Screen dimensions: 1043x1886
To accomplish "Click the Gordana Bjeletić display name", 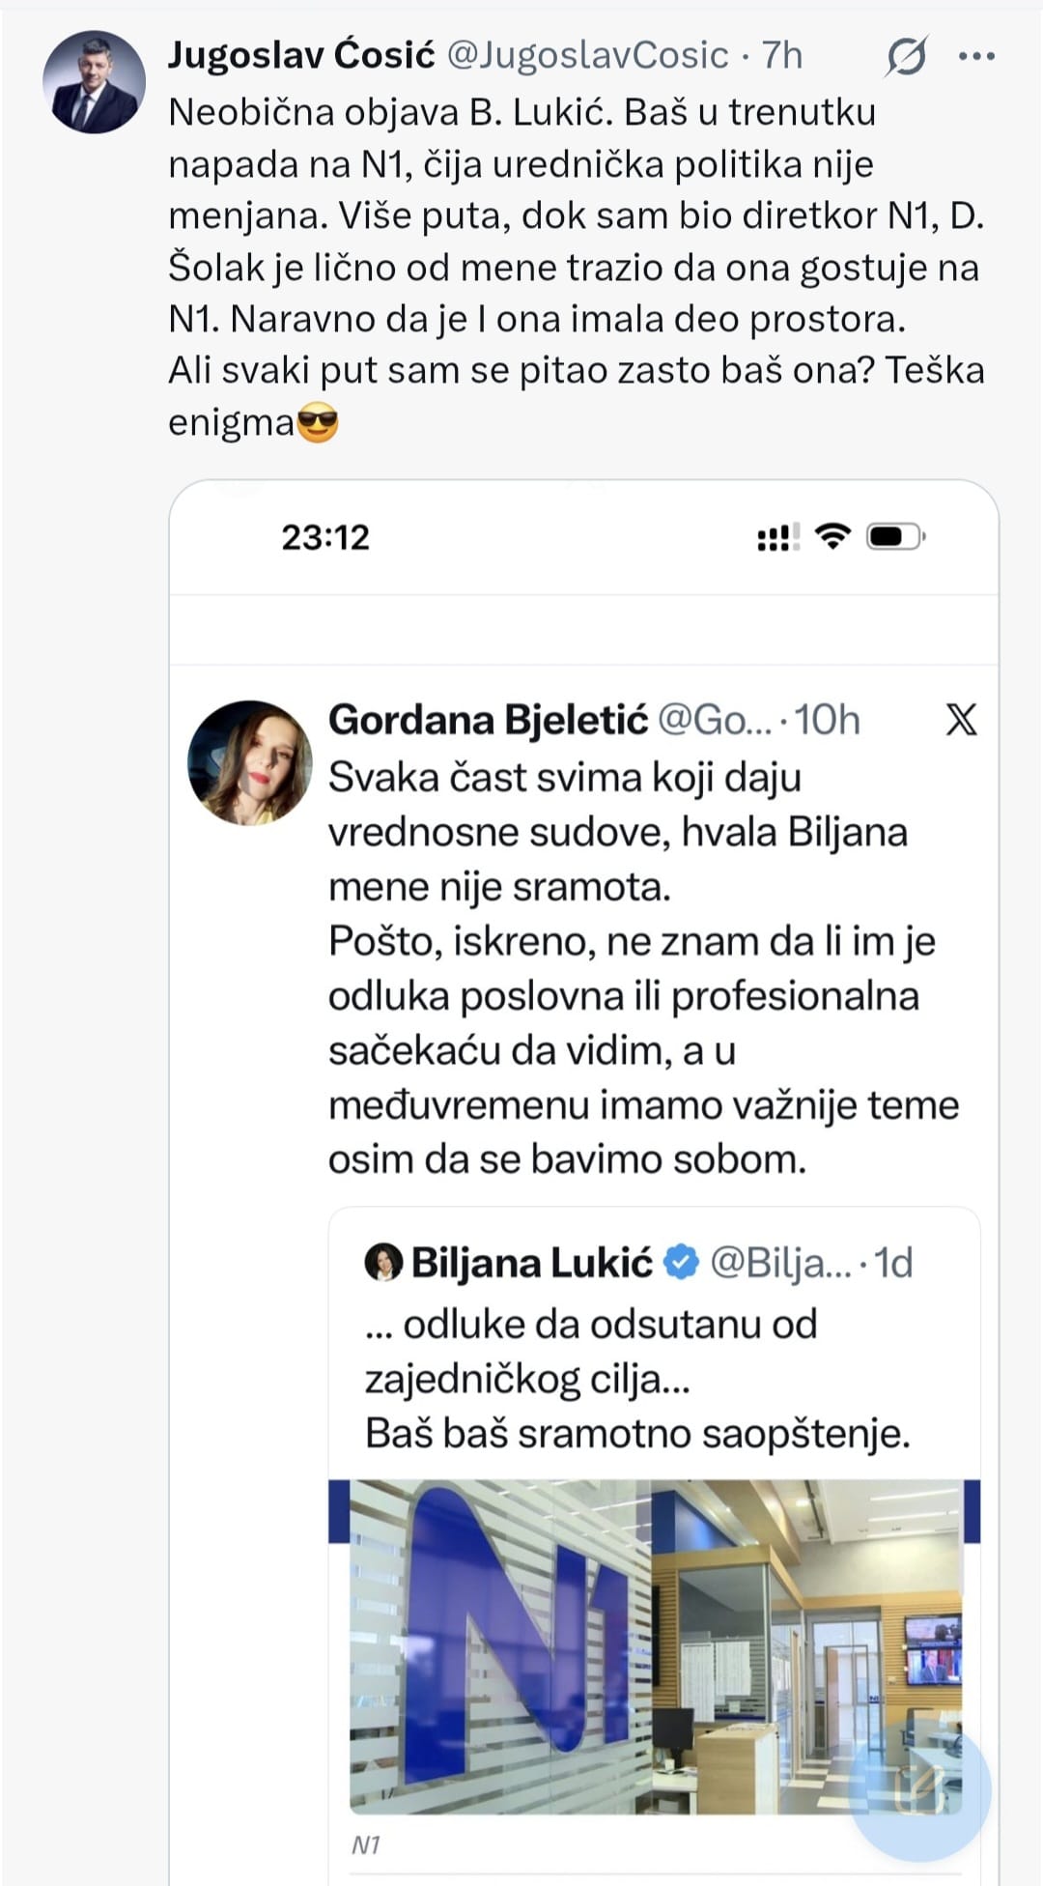I will (488, 720).
